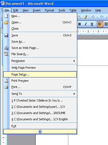Click the Save floppy disk icon
This screenshot has height=145, width=108.
pyautogui.click(x=6, y=35)
